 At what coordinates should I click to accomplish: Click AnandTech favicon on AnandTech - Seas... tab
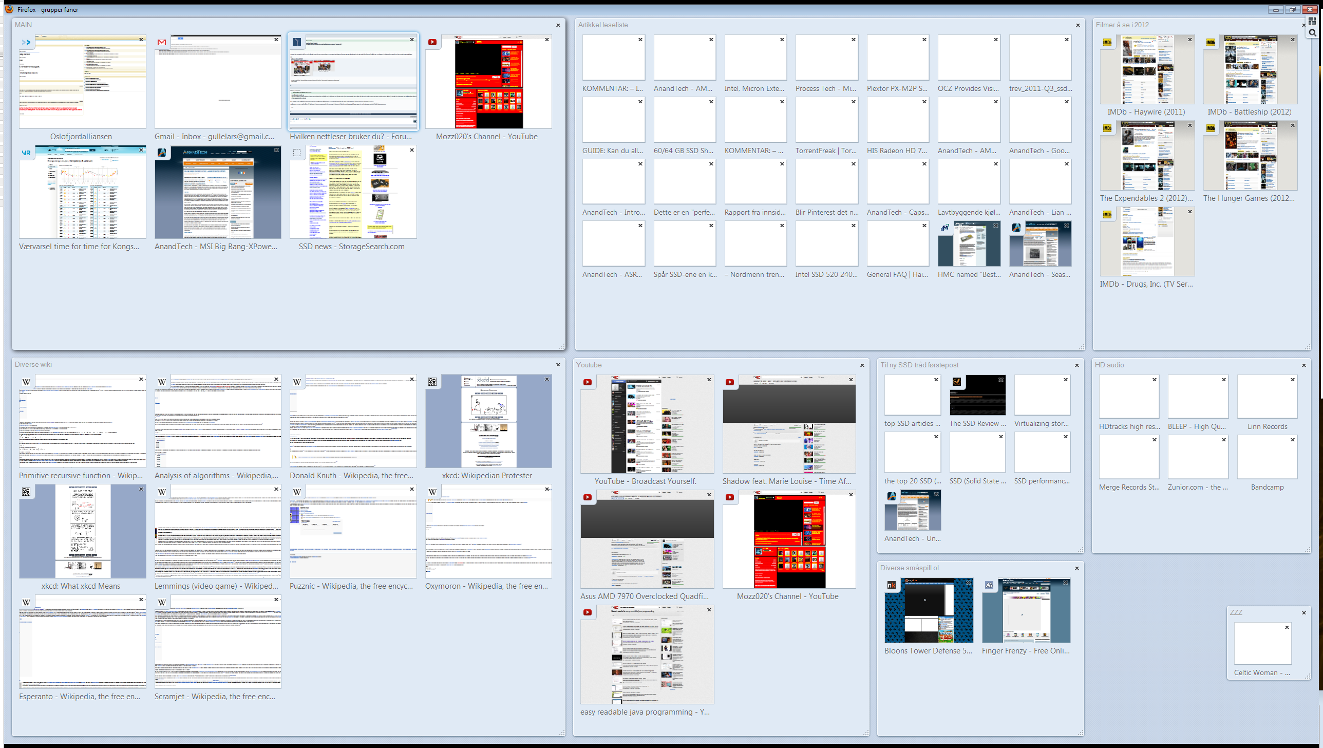[1016, 228]
